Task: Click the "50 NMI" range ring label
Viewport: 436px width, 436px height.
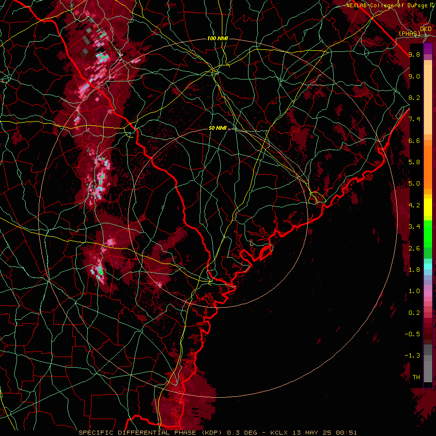Action: (x=218, y=128)
